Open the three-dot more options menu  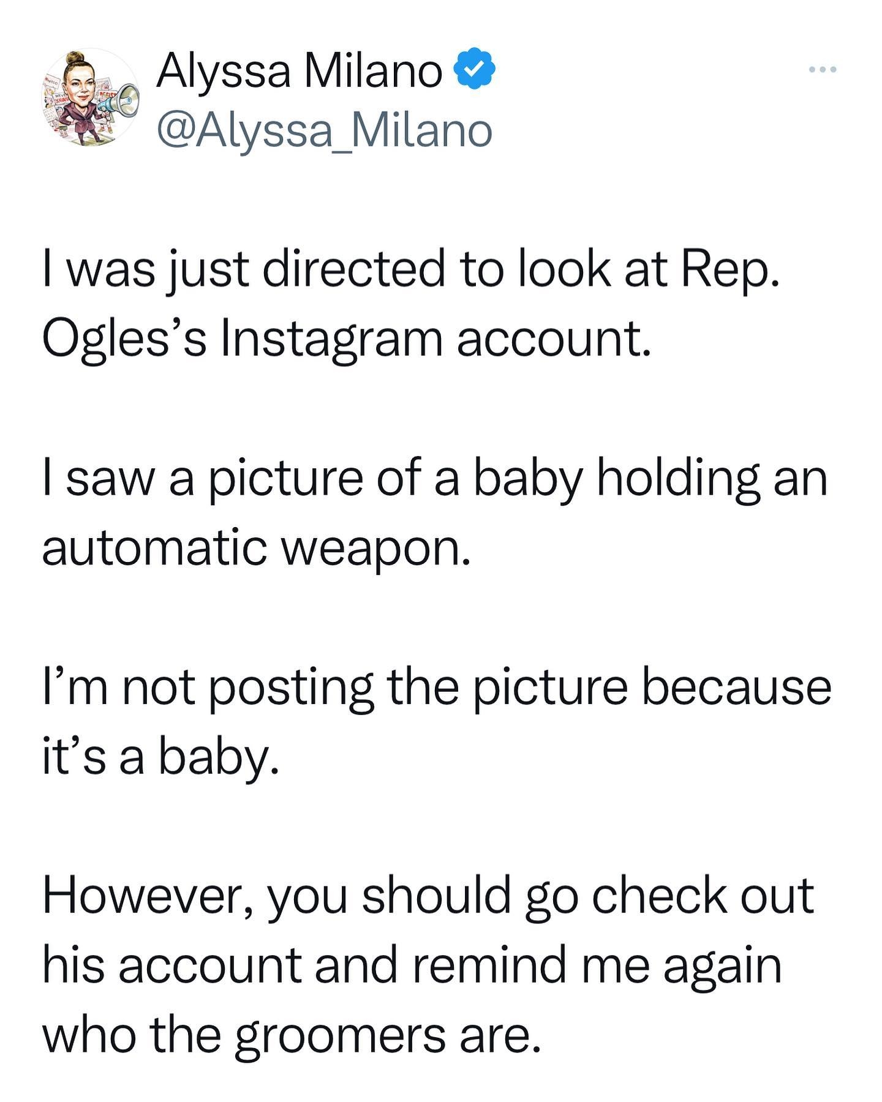822,70
